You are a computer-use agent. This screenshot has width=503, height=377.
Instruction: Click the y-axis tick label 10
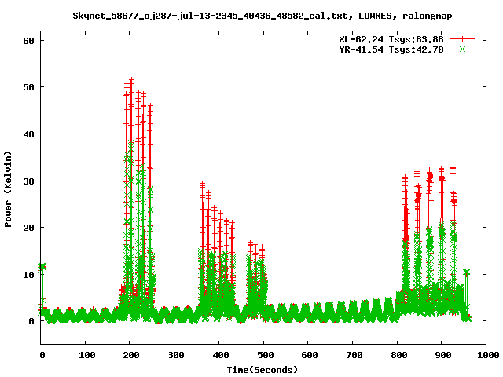(x=28, y=275)
